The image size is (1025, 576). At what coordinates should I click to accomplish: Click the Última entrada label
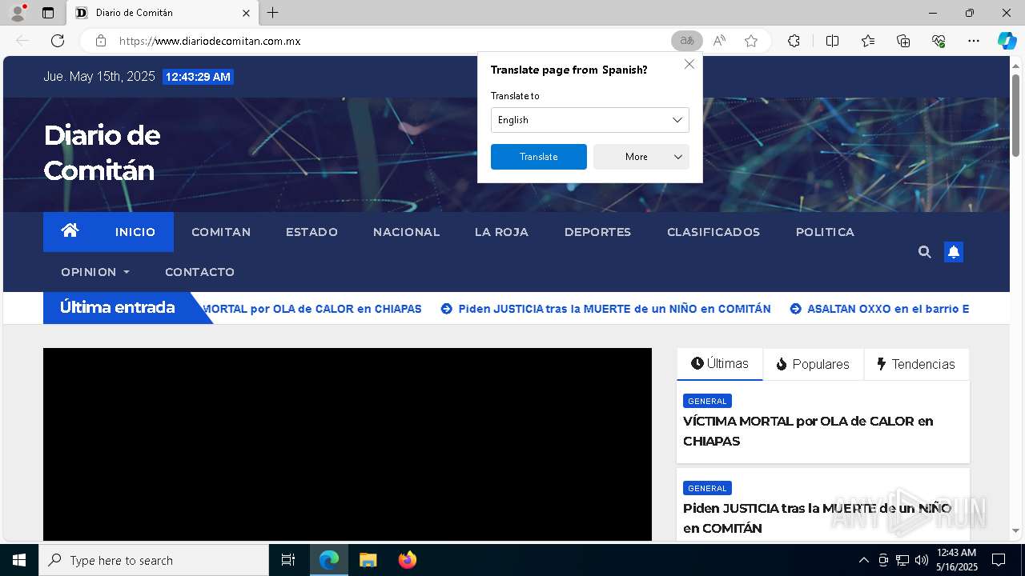click(117, 308)
